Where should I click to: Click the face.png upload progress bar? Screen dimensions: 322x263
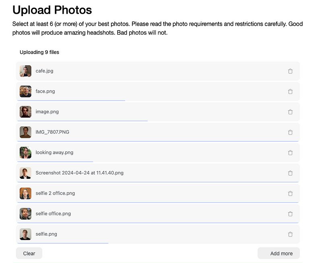click(x=71, y=100)
